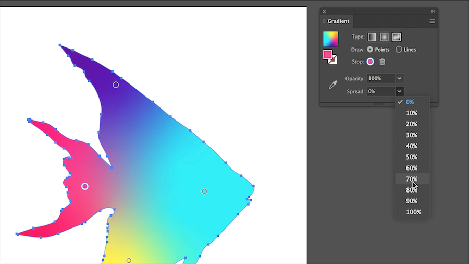
Task: Select Linear gradient type icon
Action: click(372, 37)
